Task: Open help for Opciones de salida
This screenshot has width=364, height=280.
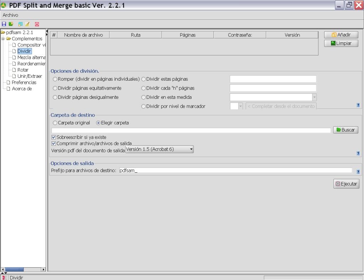Action: [358, 172]
